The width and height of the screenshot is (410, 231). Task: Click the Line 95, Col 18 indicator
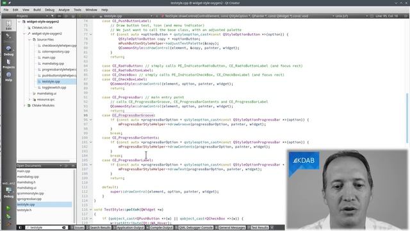(x=386, y=16)
